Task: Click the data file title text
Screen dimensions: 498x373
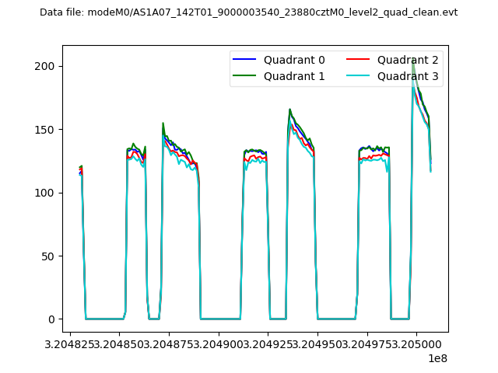Action: point(248,12)
